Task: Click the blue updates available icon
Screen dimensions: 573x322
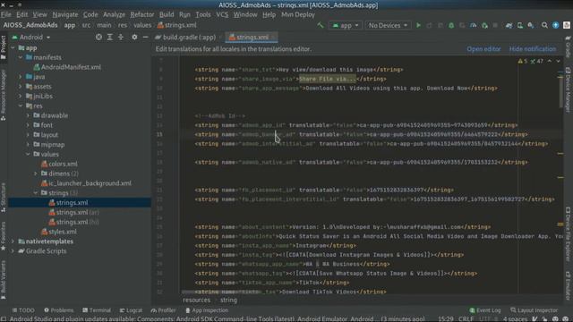Action: [x=555, y=25]
